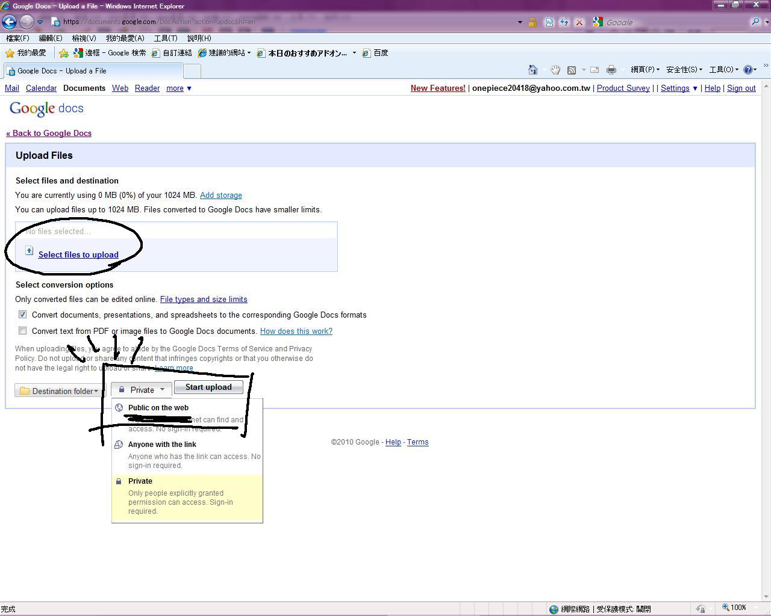Open a new blank tab
This screenshot has width=771, height=616.
point(192,71)
